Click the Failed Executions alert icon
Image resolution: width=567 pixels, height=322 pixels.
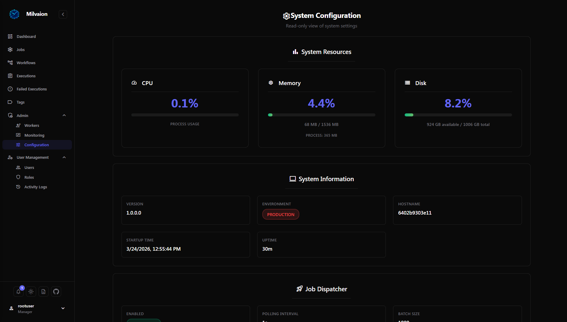[10, 89]
